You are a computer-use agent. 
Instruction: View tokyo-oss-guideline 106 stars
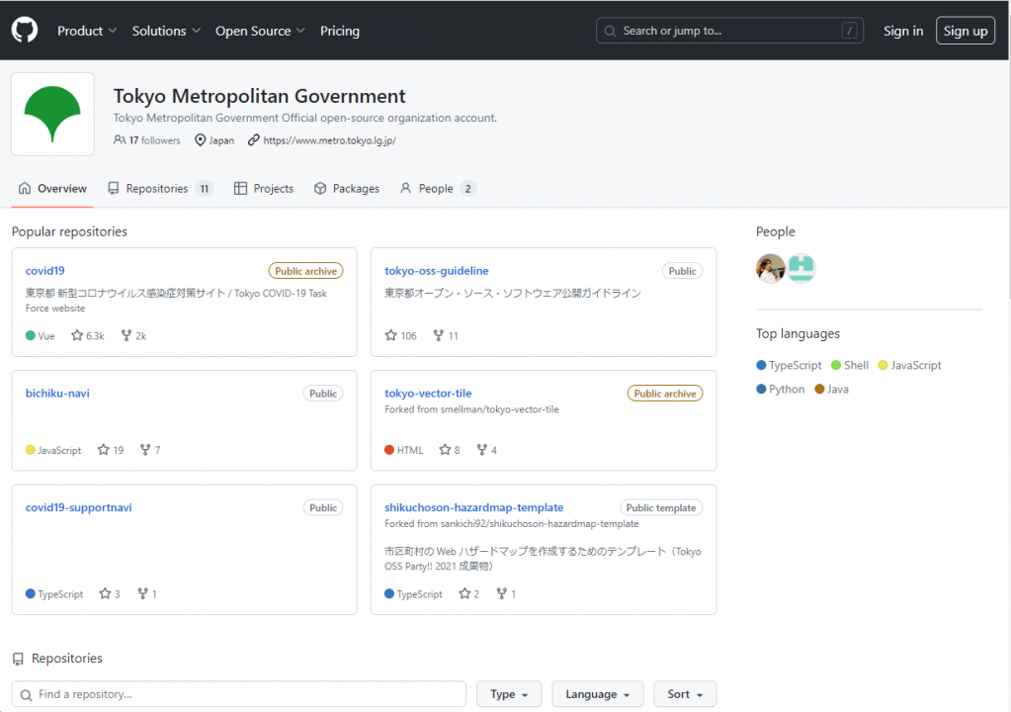[x=400, y=335]
